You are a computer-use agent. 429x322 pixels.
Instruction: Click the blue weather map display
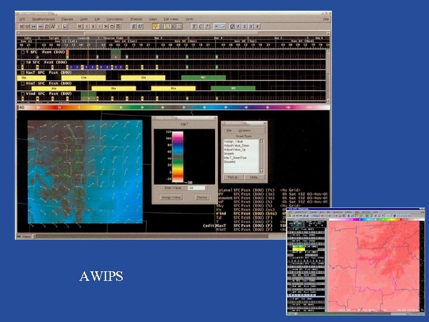click(85, 172)
